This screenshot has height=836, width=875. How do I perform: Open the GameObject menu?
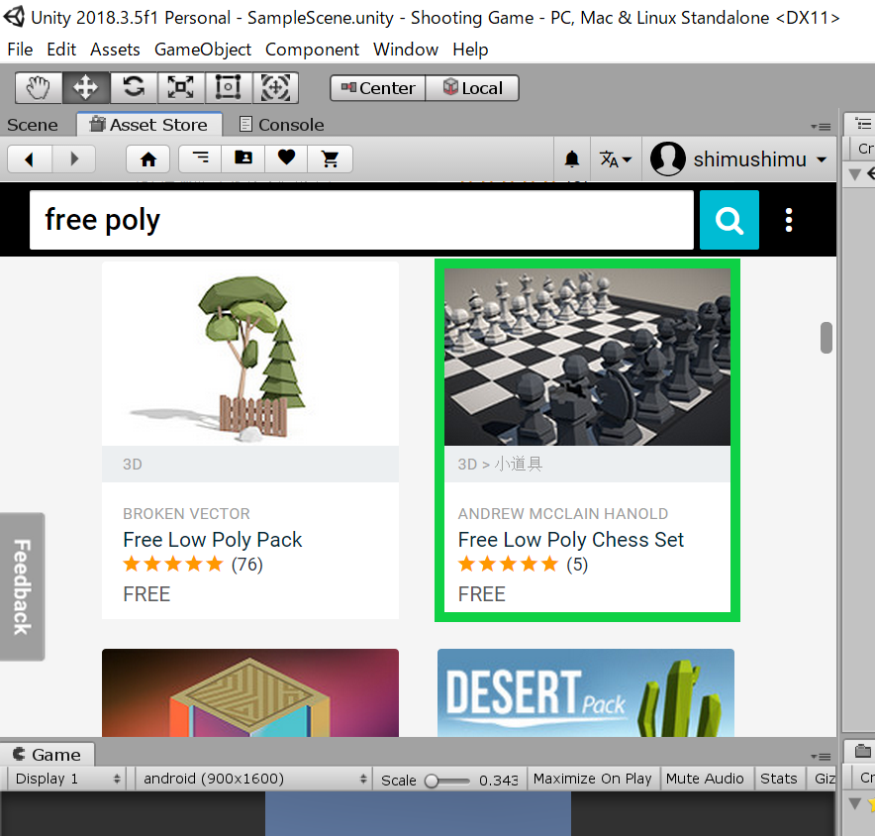click(203, 50)
